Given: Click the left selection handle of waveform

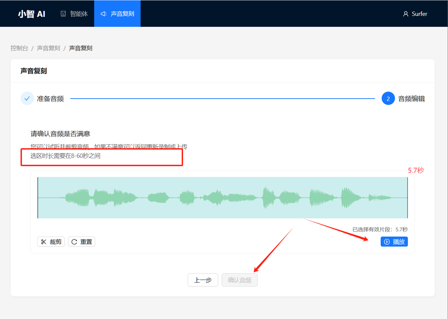Looking at the screenshot, I should coord(38,198).
